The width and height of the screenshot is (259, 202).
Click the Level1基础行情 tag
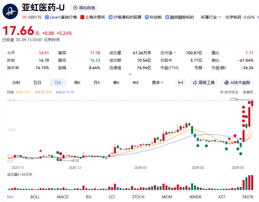point(61,17)
